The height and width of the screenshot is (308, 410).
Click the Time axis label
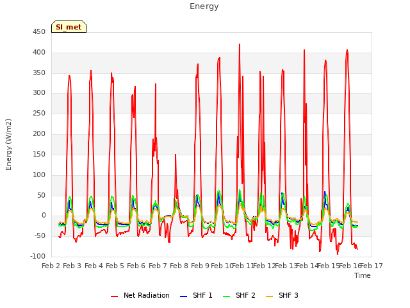click(363, 275)
